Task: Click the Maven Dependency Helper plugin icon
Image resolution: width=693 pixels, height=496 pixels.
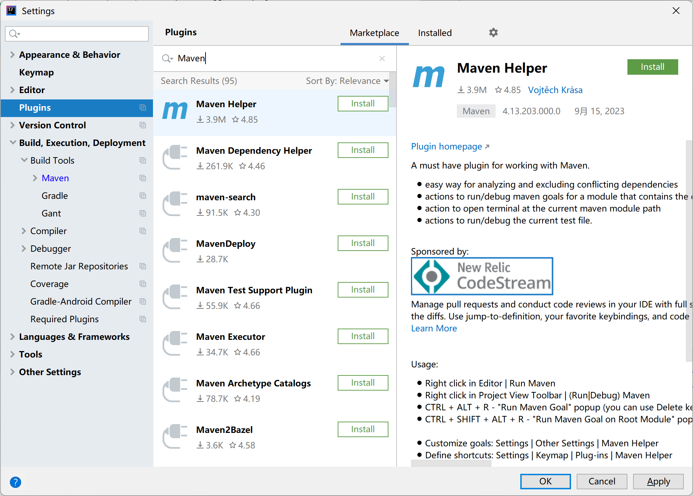Action: coord(175,158)
